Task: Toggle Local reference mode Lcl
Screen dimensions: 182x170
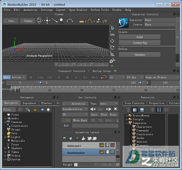Action: 112,34
